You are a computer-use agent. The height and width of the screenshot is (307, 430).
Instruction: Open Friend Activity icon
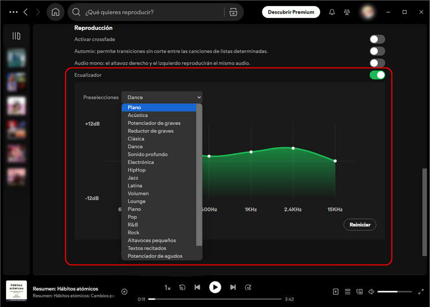coord(347,12)
